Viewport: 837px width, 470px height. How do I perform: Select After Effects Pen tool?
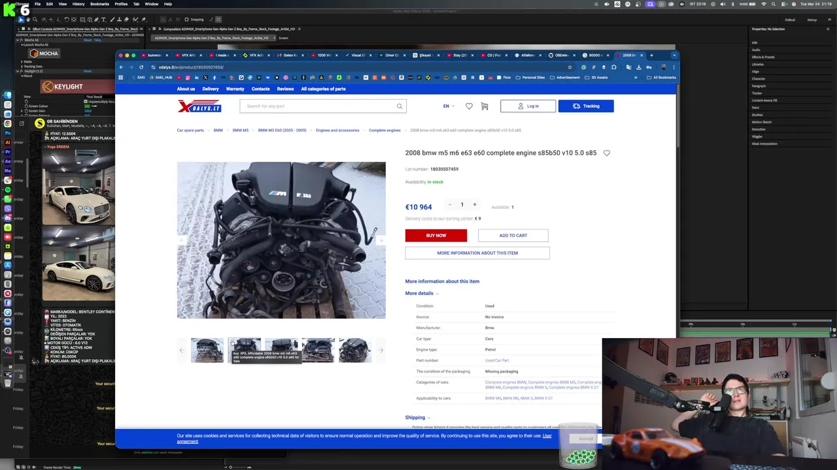(96, 20)
